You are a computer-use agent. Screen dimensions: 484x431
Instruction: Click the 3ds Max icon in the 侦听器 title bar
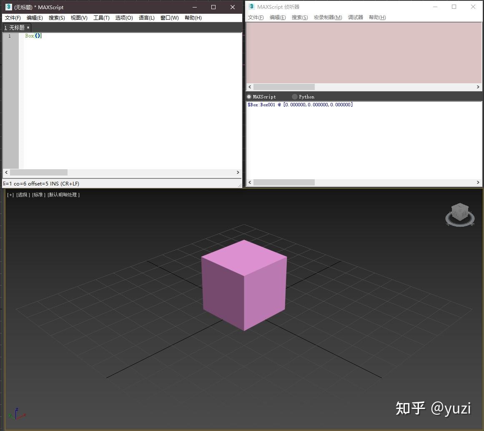[252, 6]
